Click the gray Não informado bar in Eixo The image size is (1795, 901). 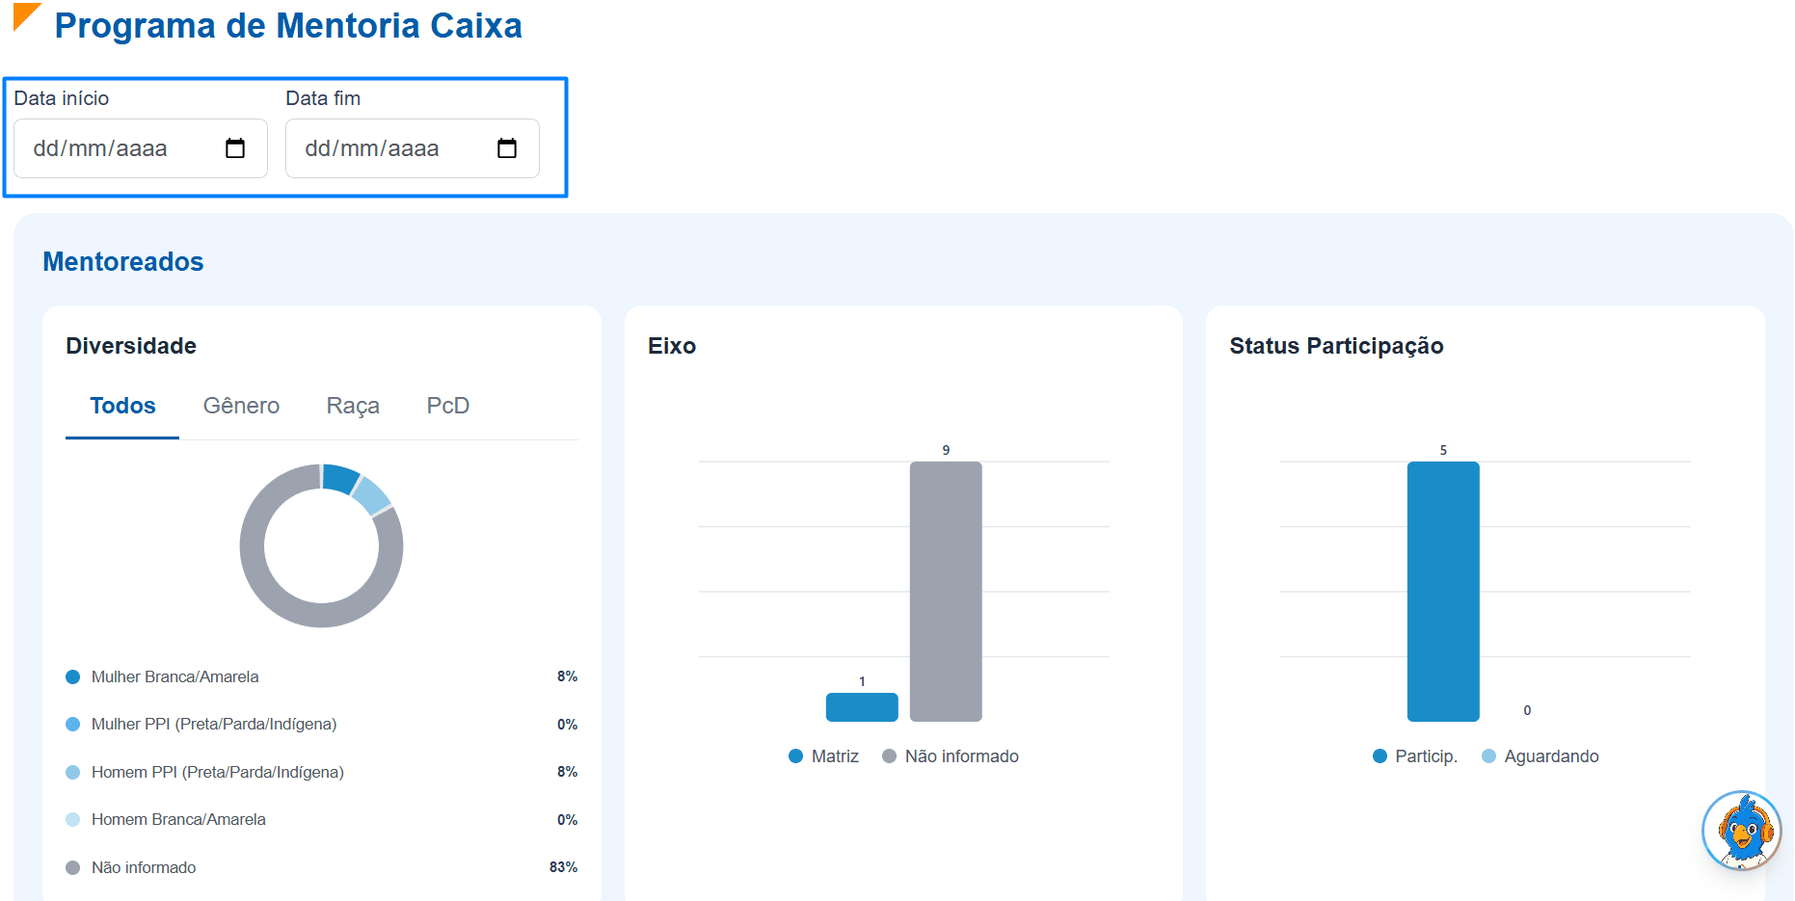tap(946, 592)
